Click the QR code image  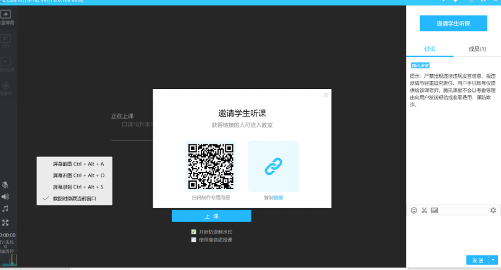(x=210, y=166)
